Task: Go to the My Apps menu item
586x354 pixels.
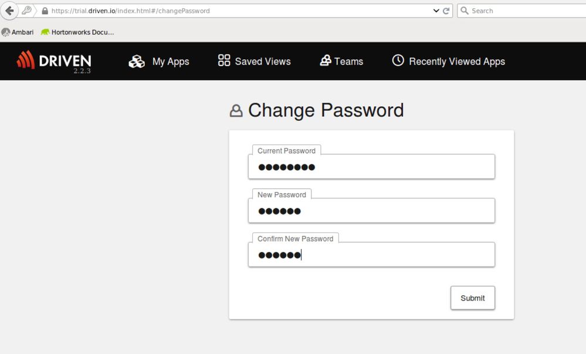Action: tap(171, 61)
